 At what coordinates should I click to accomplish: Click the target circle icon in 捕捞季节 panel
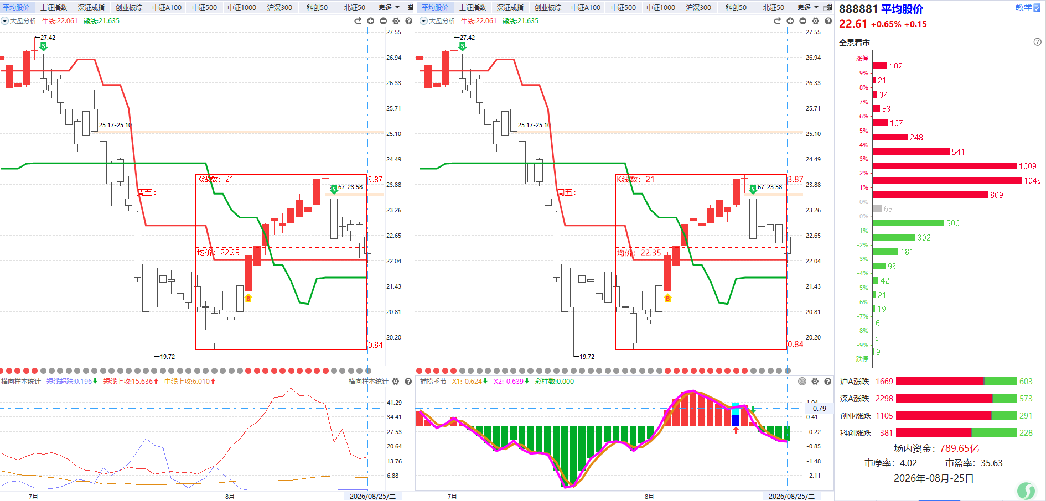(802, 382)
